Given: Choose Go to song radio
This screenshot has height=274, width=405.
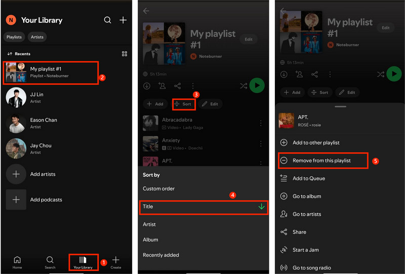Looking at the screenshot, I should pos(340,267).
